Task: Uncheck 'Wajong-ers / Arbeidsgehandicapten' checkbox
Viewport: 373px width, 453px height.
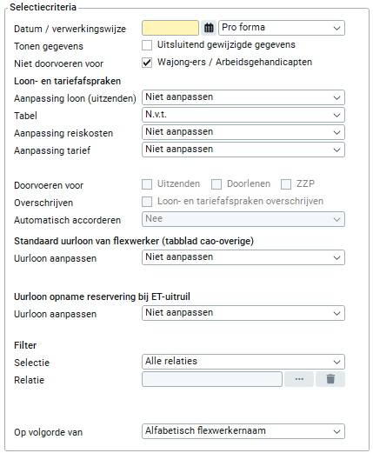Action: (147, 63)
